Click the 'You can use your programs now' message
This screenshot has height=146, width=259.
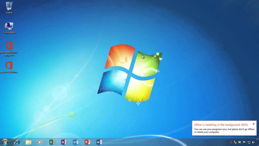coord(224,131)
